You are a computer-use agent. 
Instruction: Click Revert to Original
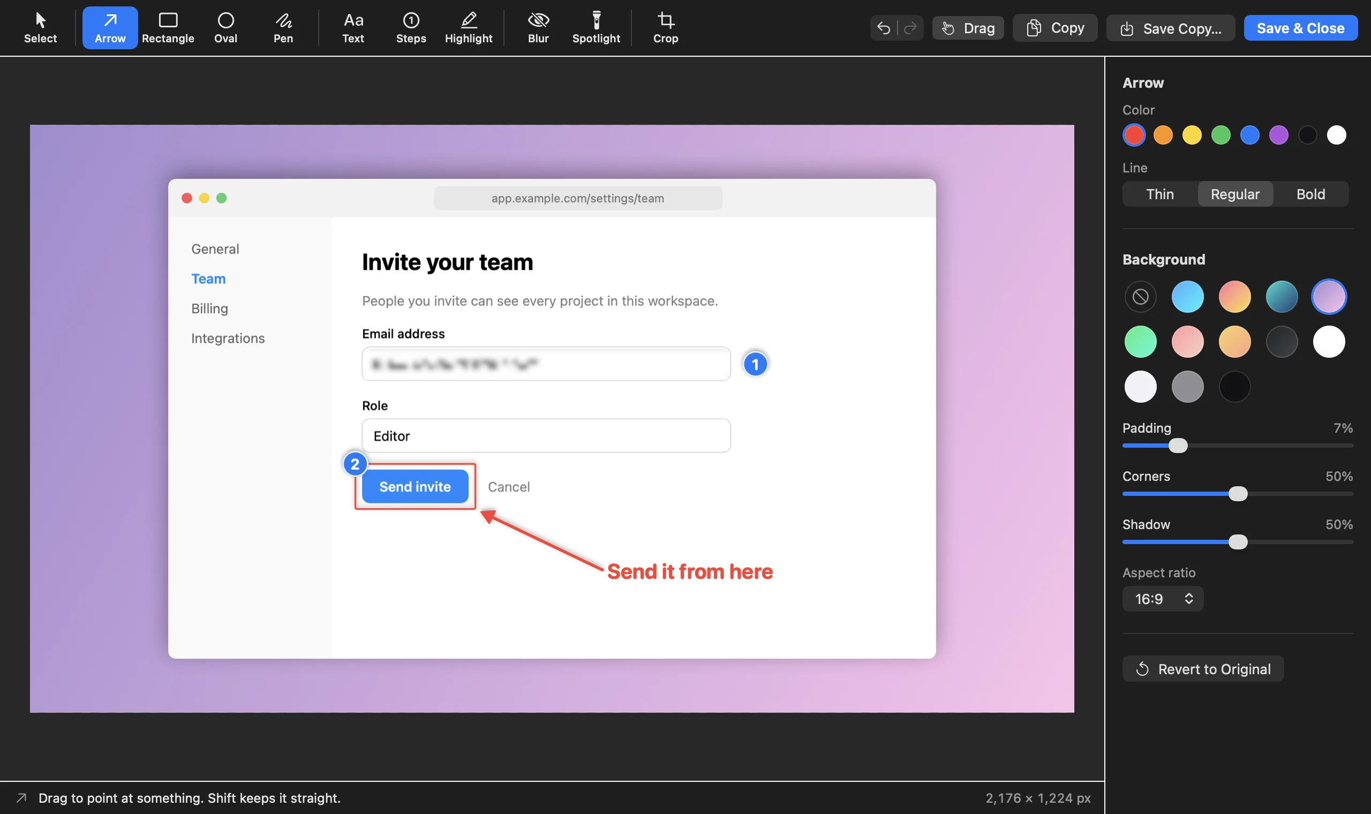click(x=1203, y=669)
